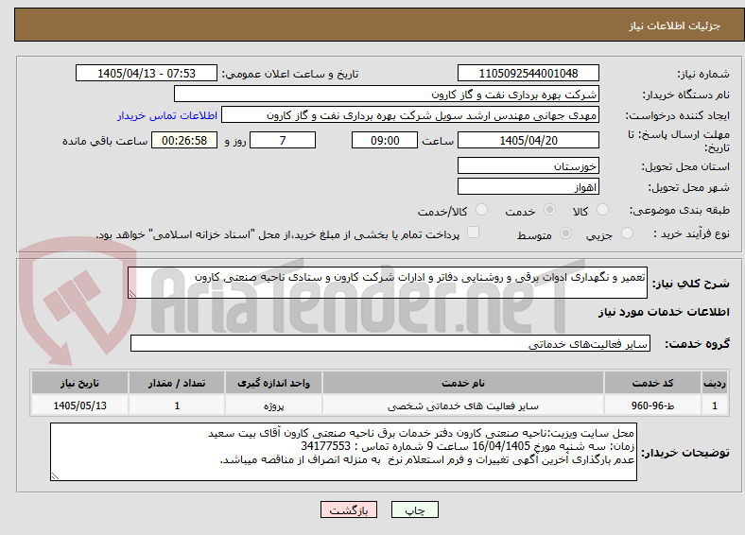The height and width of the screenshot is (535, 745).
Task: Choose the جزیی purchase type radio
Action: (x=627, y=233)
